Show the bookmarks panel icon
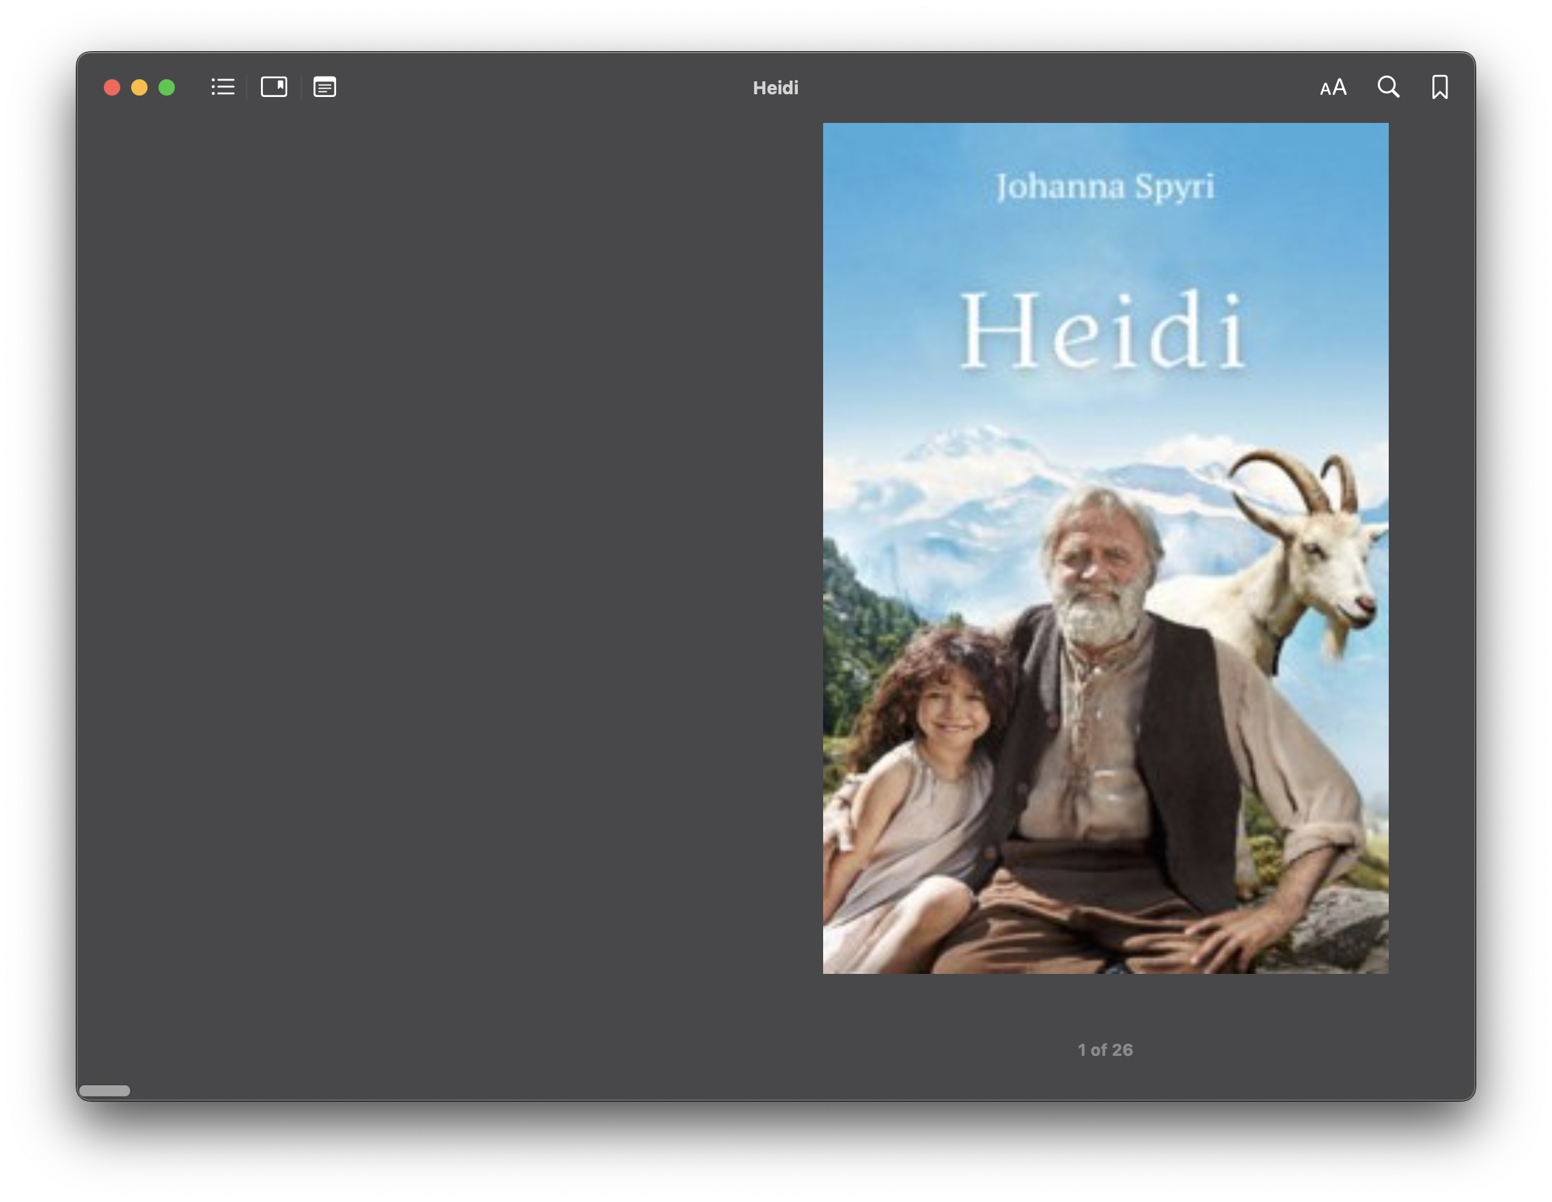Screen dimensions: 1552x1202 (x=275, y=87)
